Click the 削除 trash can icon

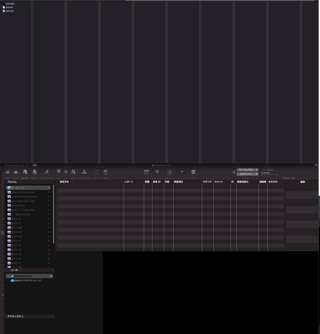coord(105,172)
